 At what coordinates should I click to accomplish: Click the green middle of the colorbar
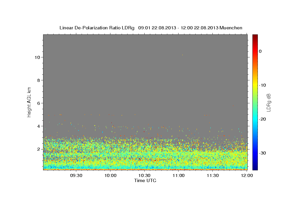(255, 102)
